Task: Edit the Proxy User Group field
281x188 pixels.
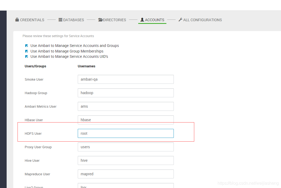Action: [x=126, y=147]
